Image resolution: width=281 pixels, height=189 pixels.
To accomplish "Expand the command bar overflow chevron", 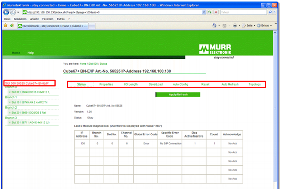I will point(275,23).
